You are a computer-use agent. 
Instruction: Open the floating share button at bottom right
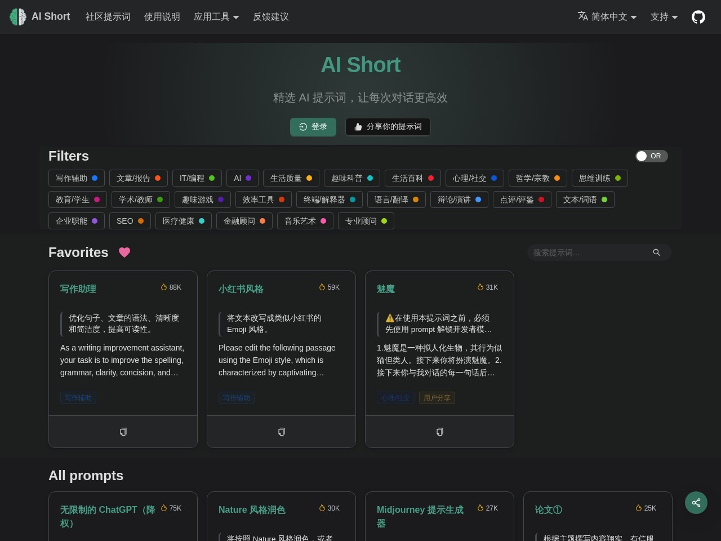pos(696,503)
